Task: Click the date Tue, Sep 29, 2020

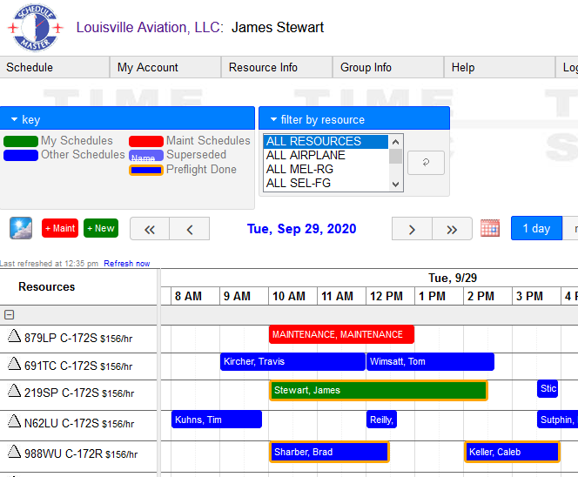Action: click(301, 229)
